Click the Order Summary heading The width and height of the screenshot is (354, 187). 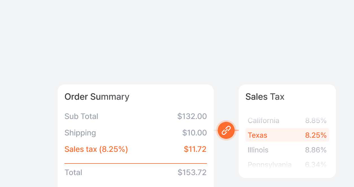[x=97, y=97]
